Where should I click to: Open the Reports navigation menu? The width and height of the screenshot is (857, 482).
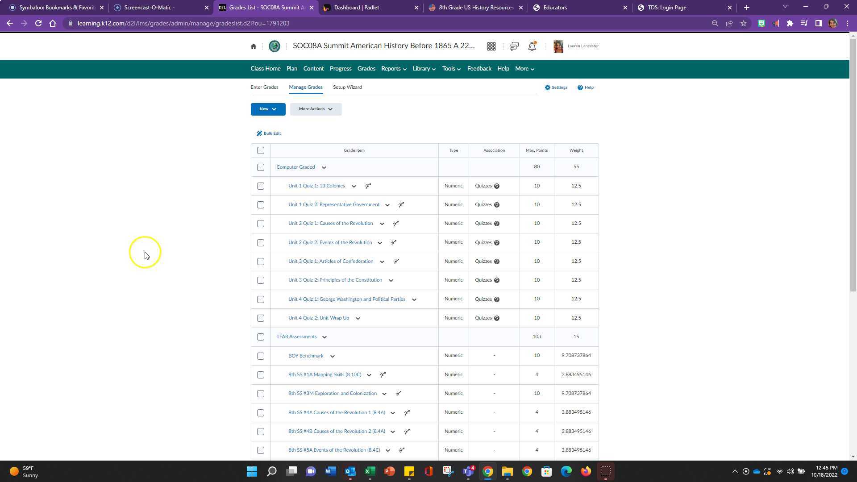pyautogui.click(x=393, y=69)
